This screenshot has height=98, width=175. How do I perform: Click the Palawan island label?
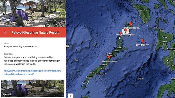coord(104,65)
